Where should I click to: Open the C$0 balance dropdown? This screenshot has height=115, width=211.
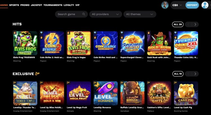177,5
